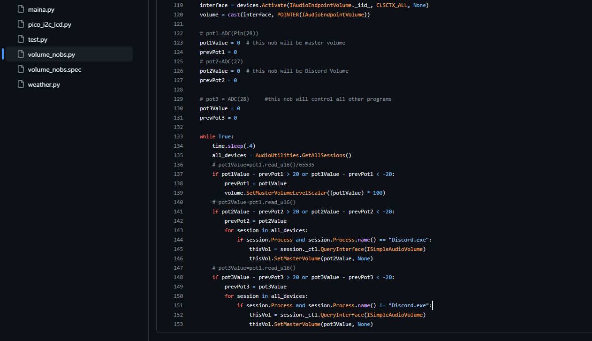The image size is (592, 341).
Task: Click the SetMasterVolumeLevelScalar call
Action: point(305,193)
